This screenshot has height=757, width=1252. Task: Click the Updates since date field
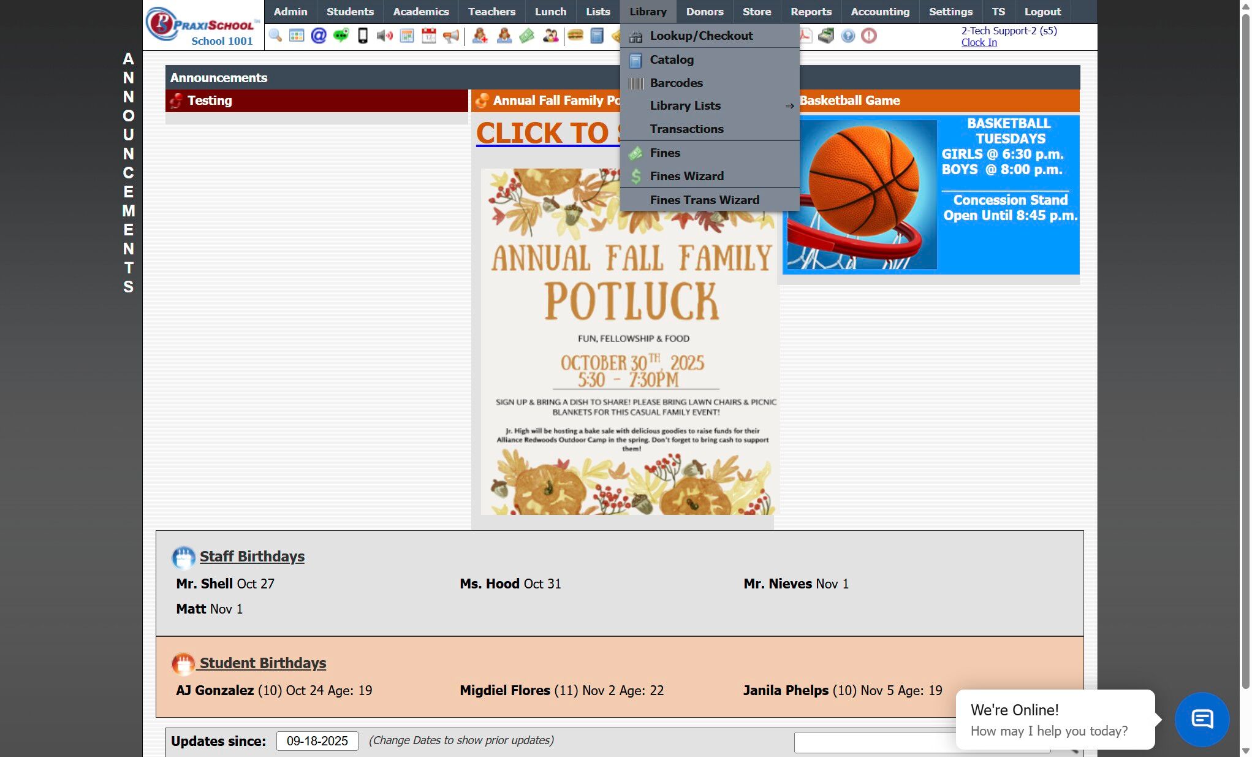pos(317,740)
